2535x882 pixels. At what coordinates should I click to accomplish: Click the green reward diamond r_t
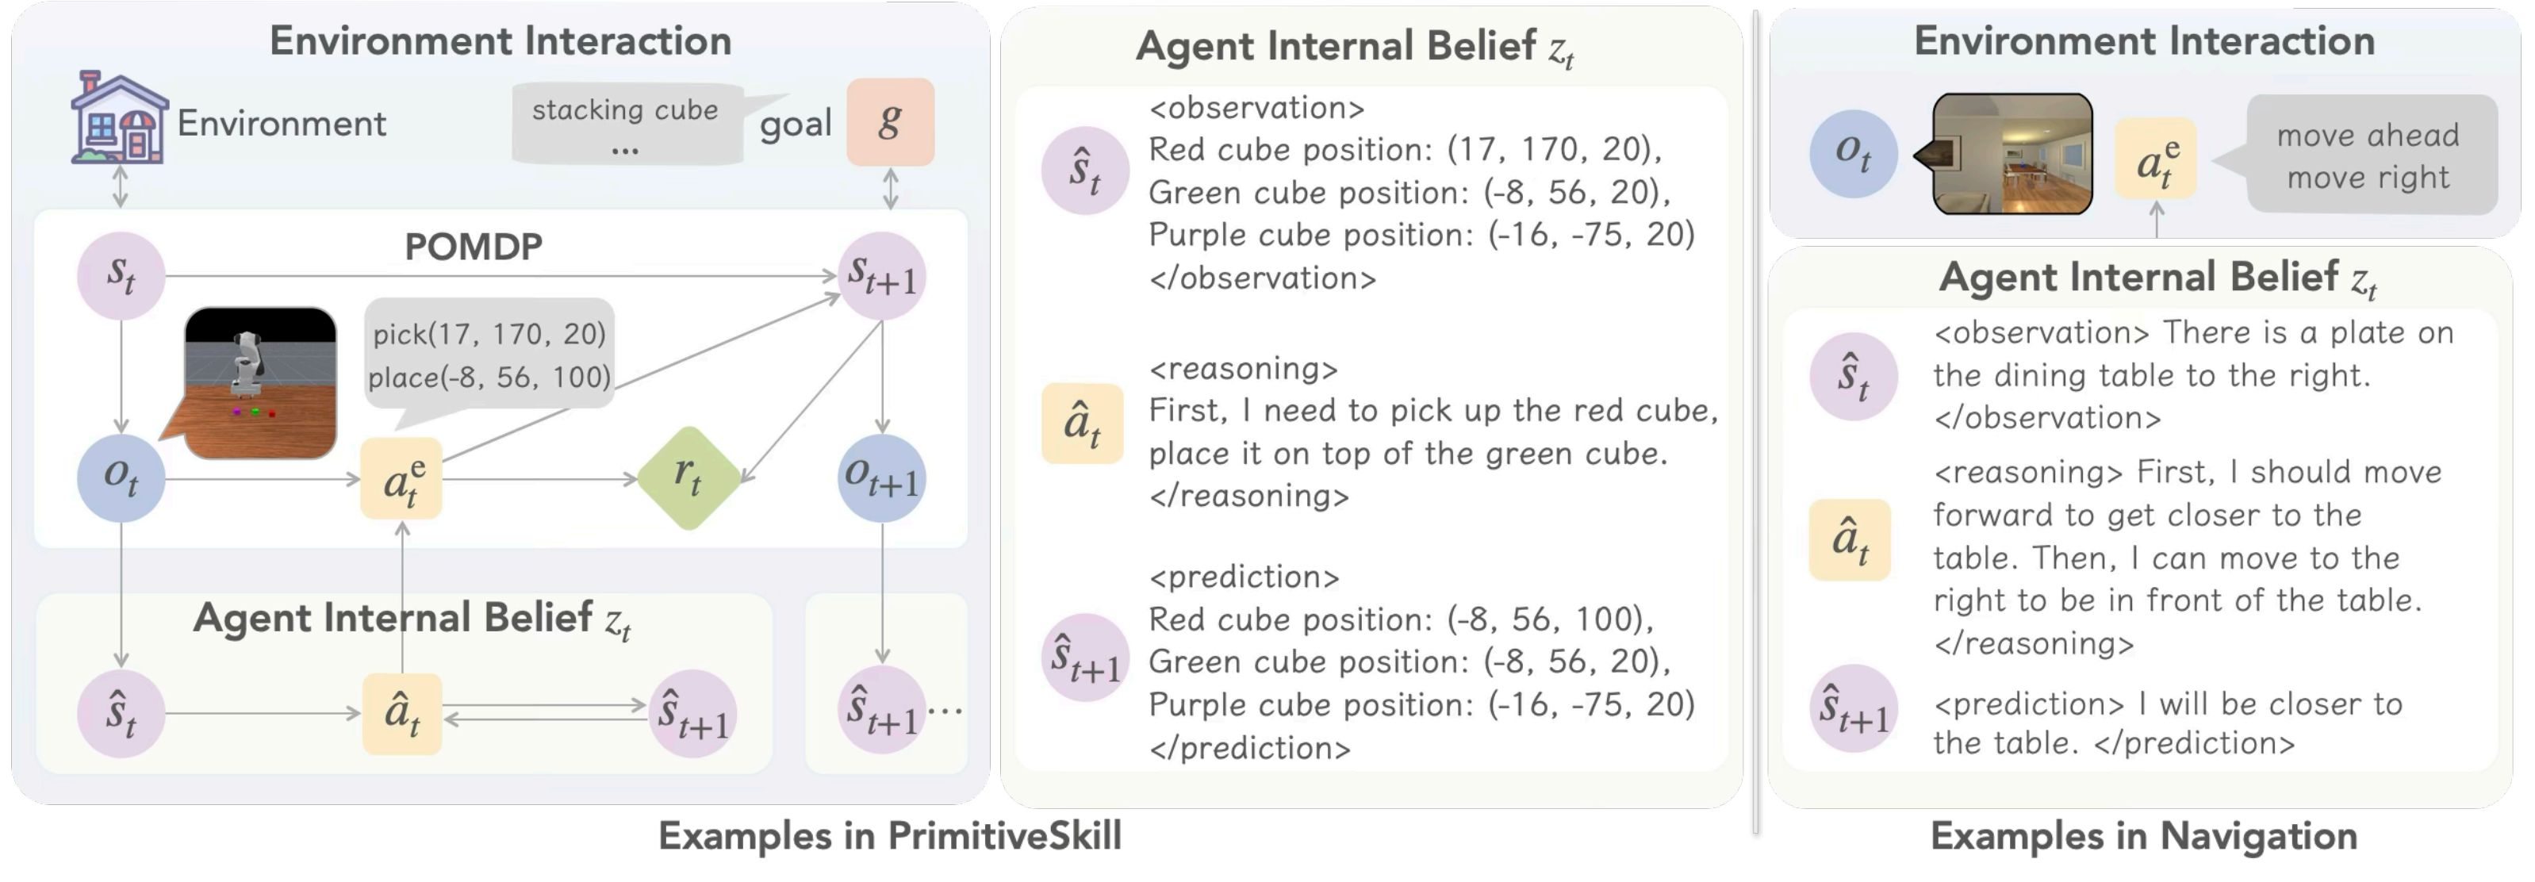(688, 478)
